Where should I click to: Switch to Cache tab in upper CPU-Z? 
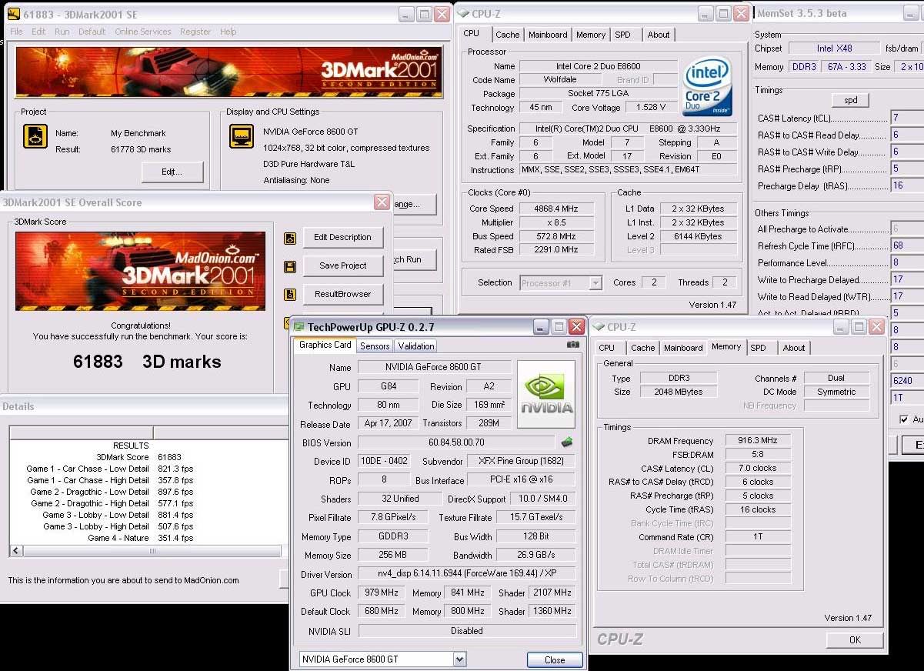[x=507, y=35]
